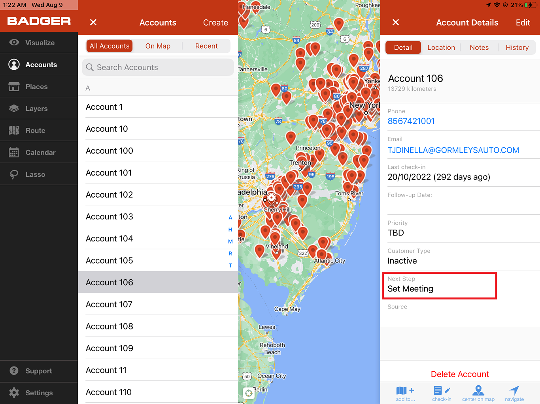Screen dimensions: 540x404
Task: Tap the selected pin near Cherry Hill
Action: [x=272, y=199]
